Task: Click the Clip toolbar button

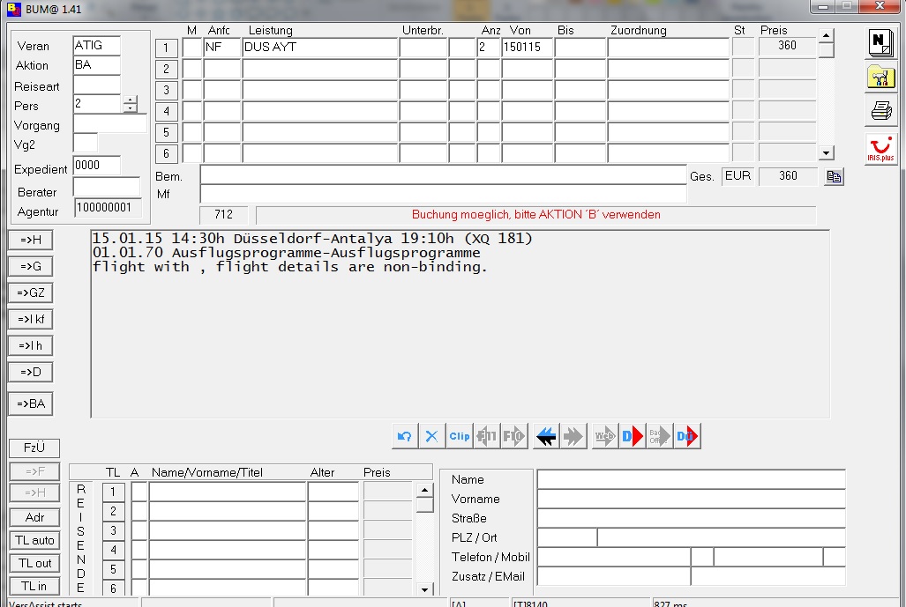Action: coord(460,436)
